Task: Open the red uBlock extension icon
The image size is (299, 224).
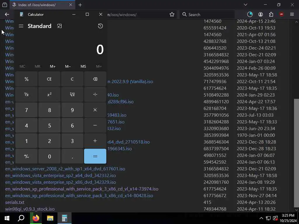Action: click(281, 15)
